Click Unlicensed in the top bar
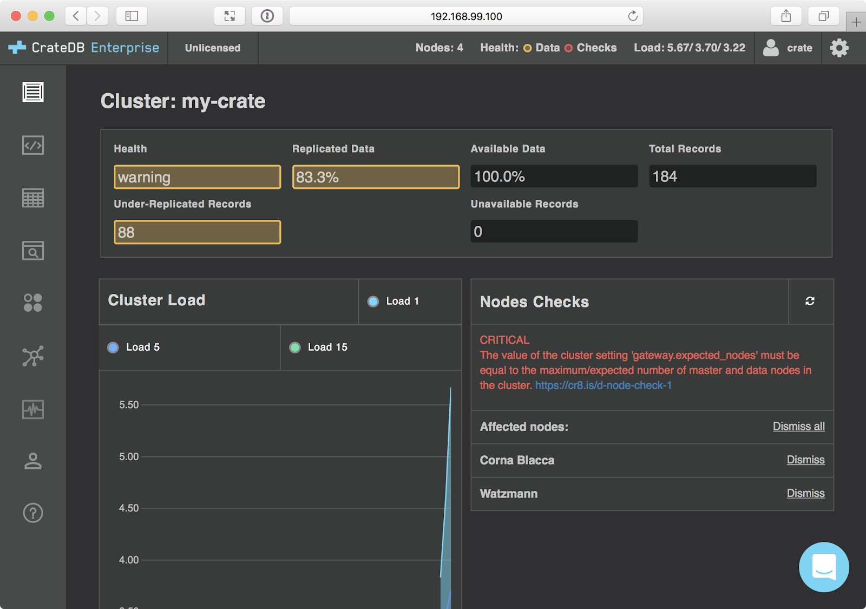 coord(213,48)
